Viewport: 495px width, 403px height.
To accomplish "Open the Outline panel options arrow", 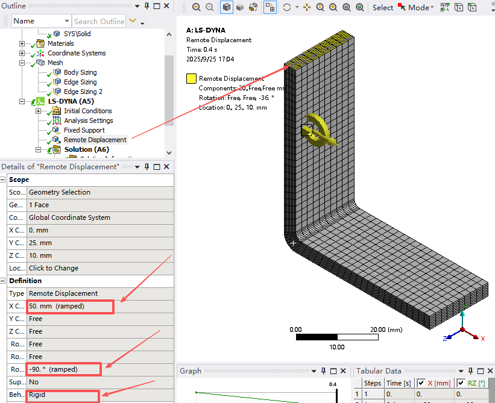I will coord(137,6).
